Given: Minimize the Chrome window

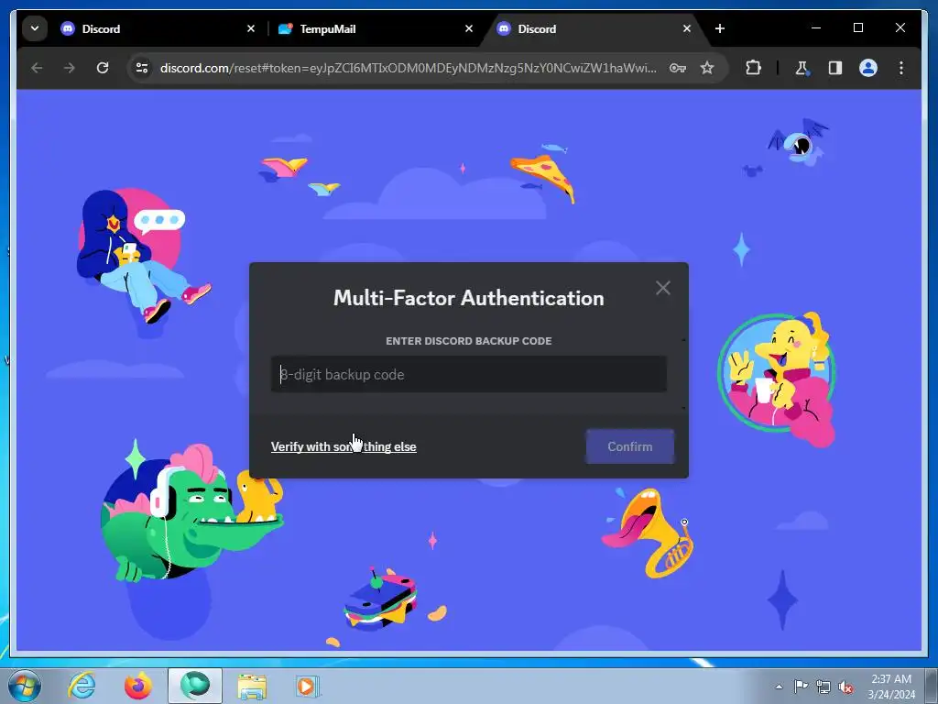Looking at the screenshot, I should coord(816,28).
